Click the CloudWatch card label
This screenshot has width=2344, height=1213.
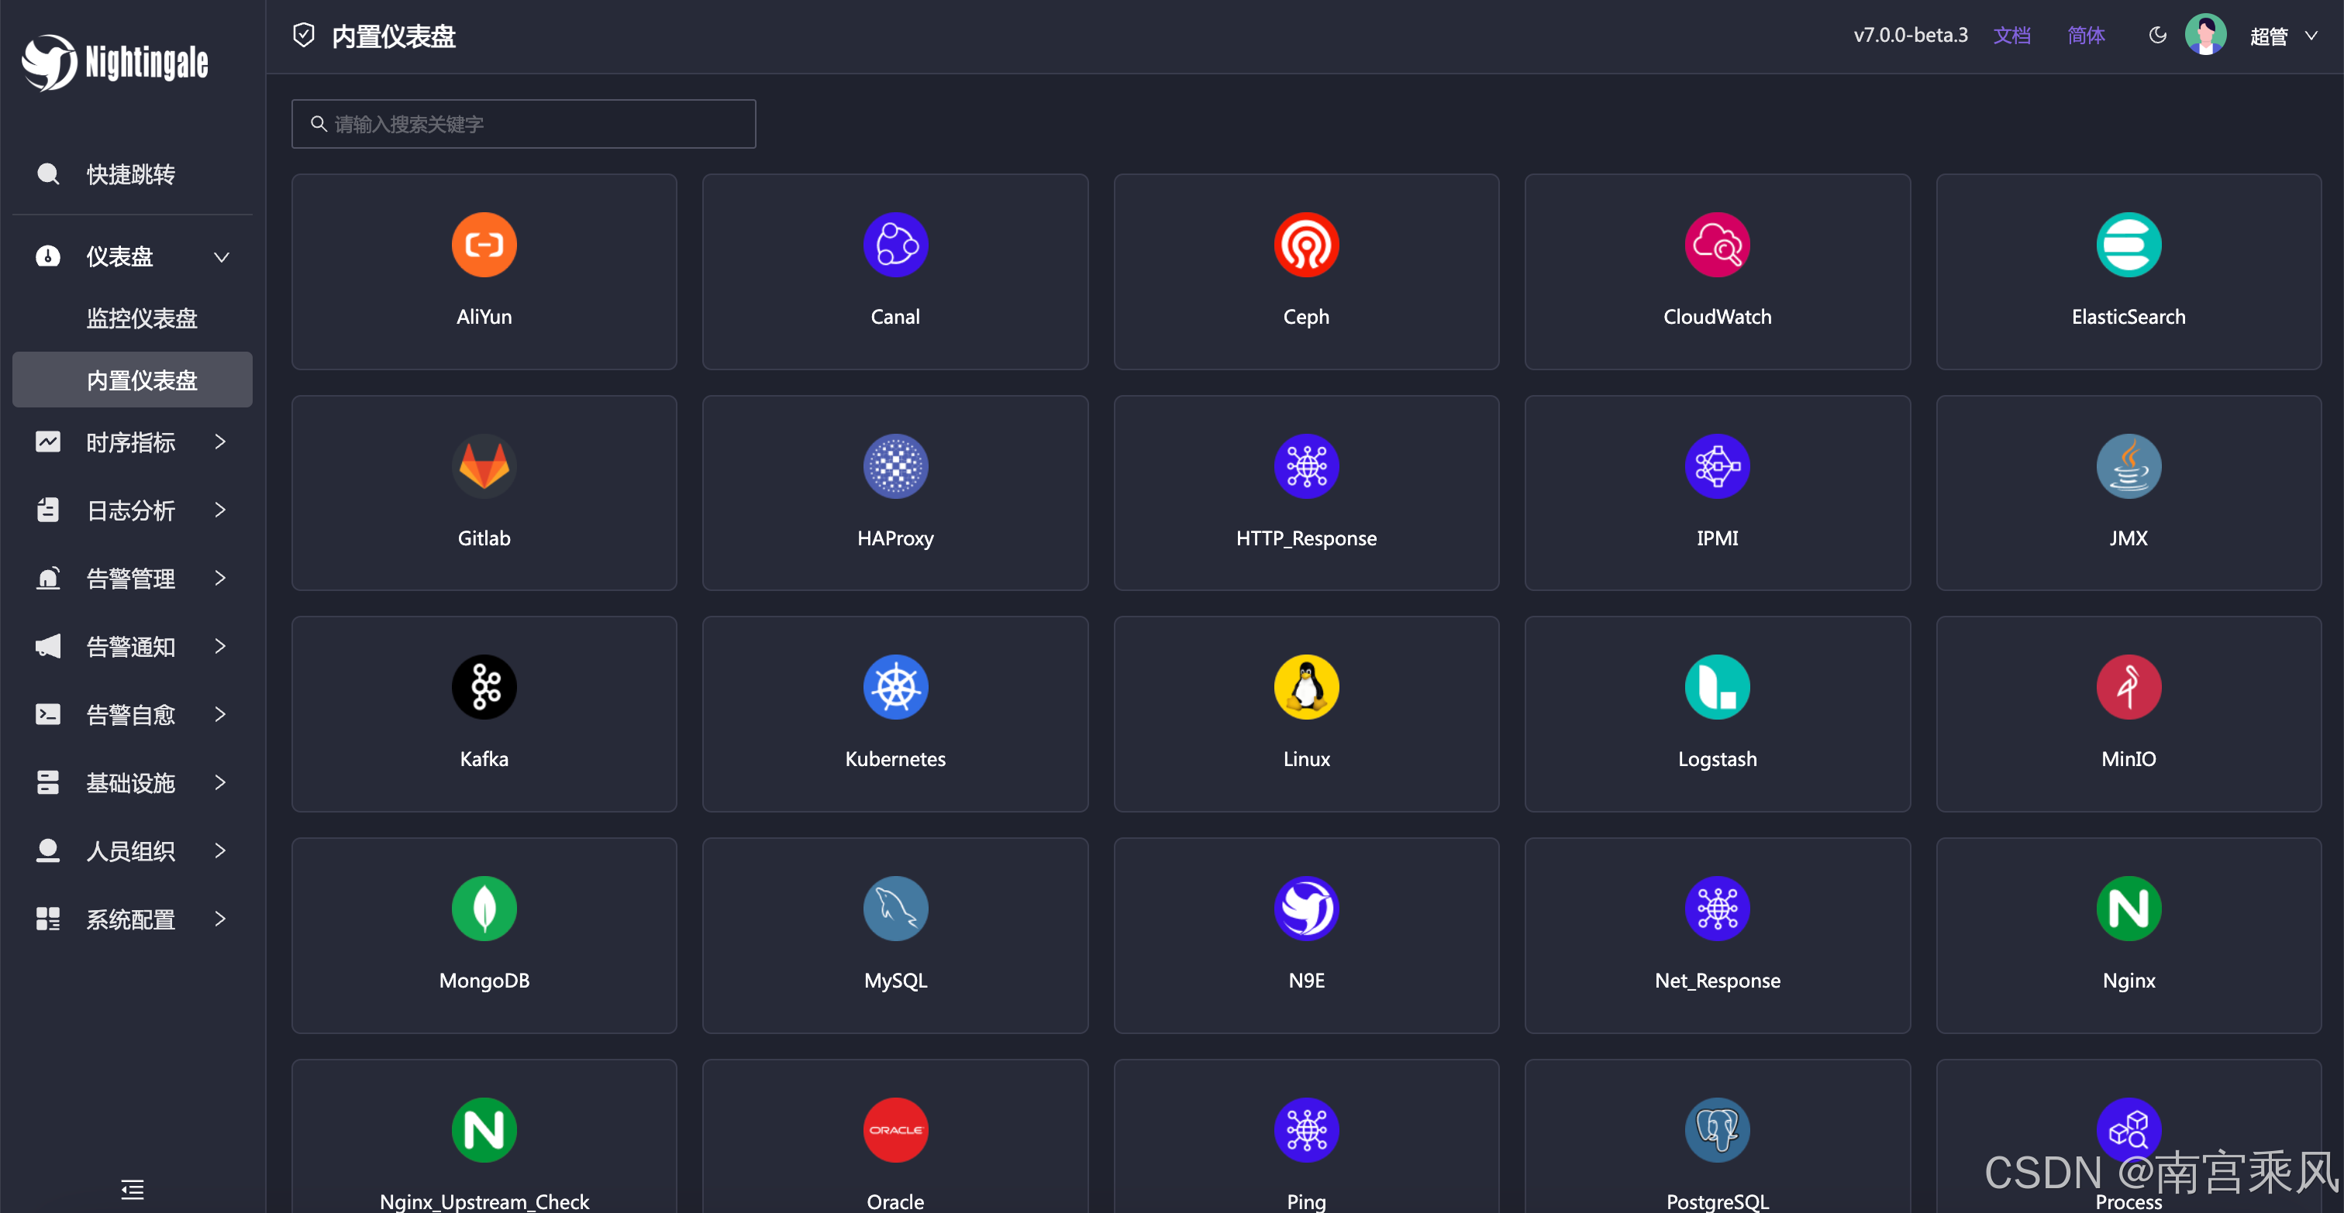point(1717,317)
